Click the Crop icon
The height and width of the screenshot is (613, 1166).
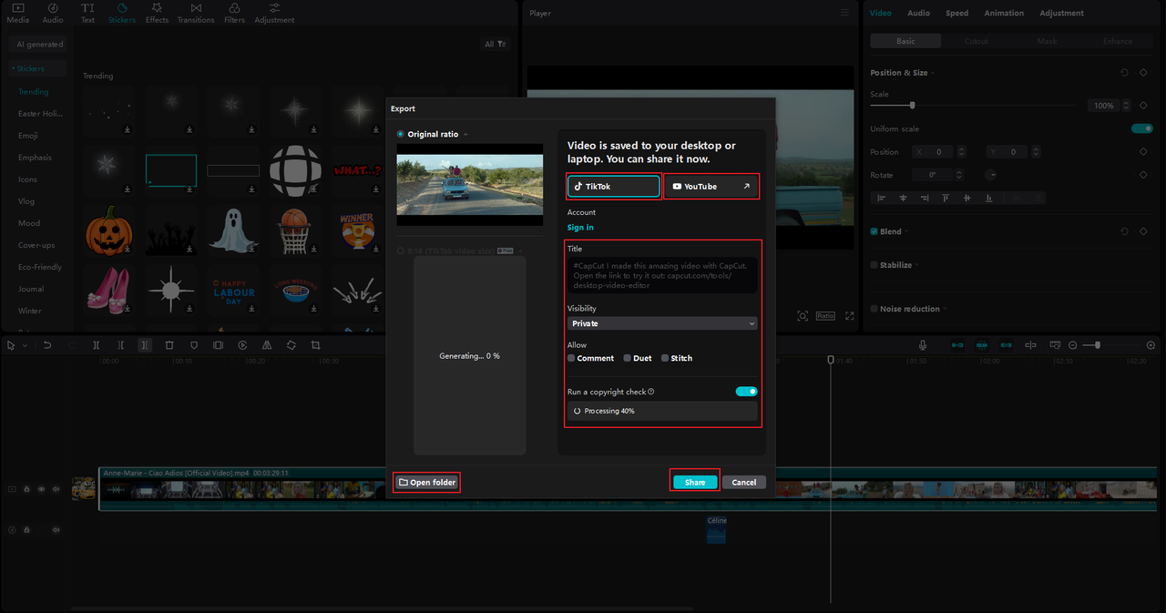coord(315,345)
